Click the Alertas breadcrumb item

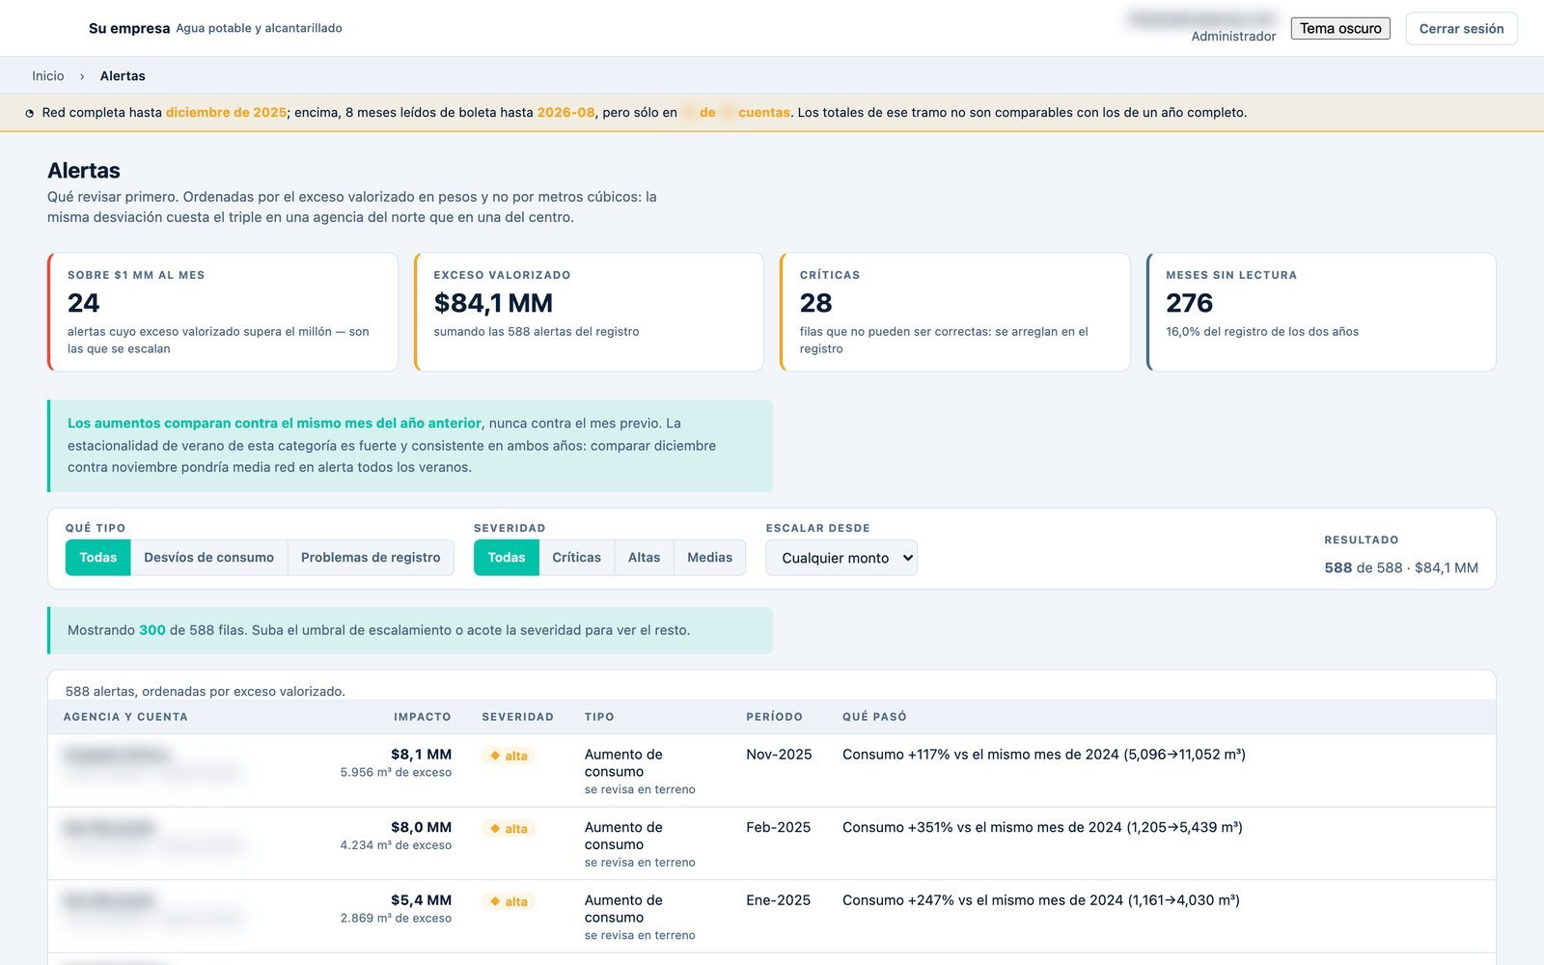[123, 76]
